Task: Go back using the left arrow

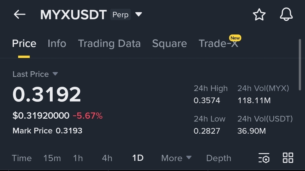Action: (x=20, y=15)
